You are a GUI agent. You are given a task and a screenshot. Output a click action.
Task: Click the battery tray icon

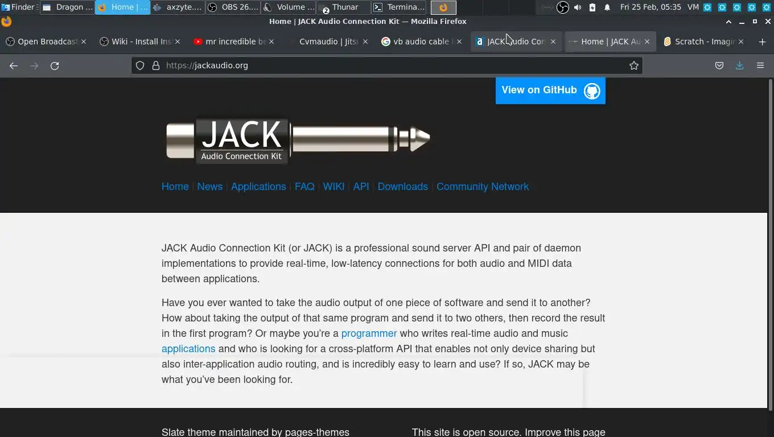click(x=592, y=7)
